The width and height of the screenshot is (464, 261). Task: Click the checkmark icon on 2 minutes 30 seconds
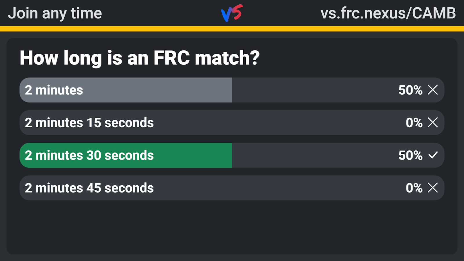click(x=433, y=155)
